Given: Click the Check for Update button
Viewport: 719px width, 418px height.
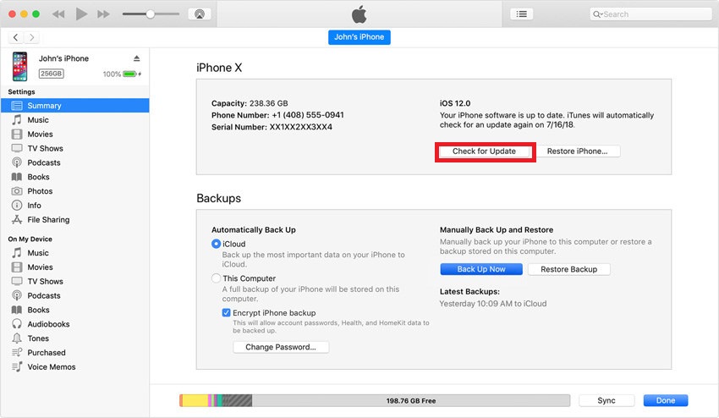Looking at the screenshot, I should click(484, 151).
